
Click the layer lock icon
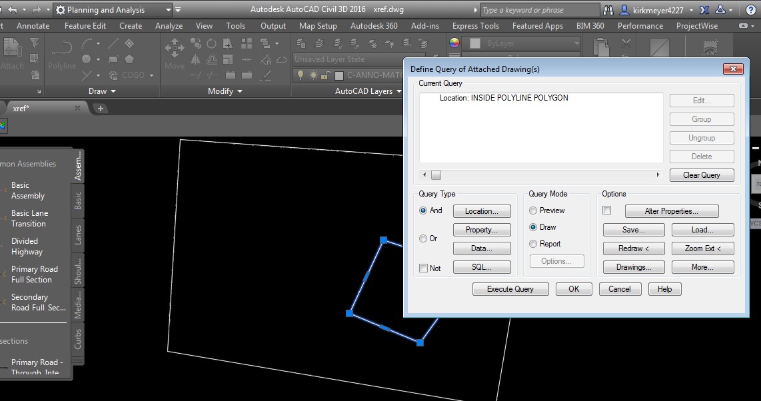click(325, 74)
